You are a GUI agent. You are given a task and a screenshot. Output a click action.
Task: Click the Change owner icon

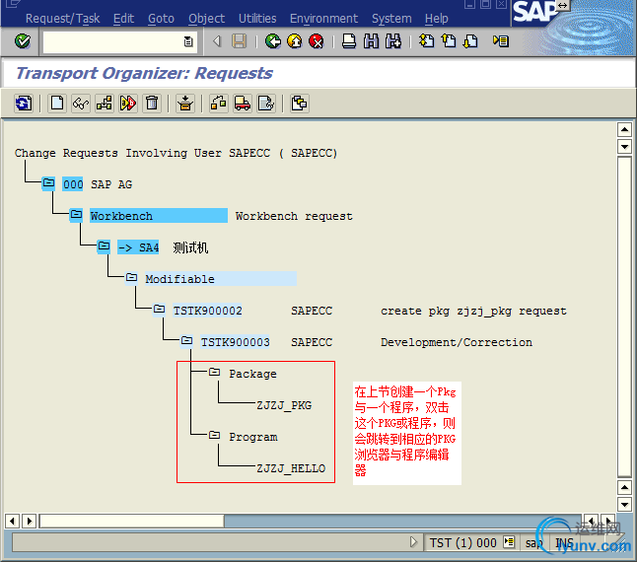[219, 104]
